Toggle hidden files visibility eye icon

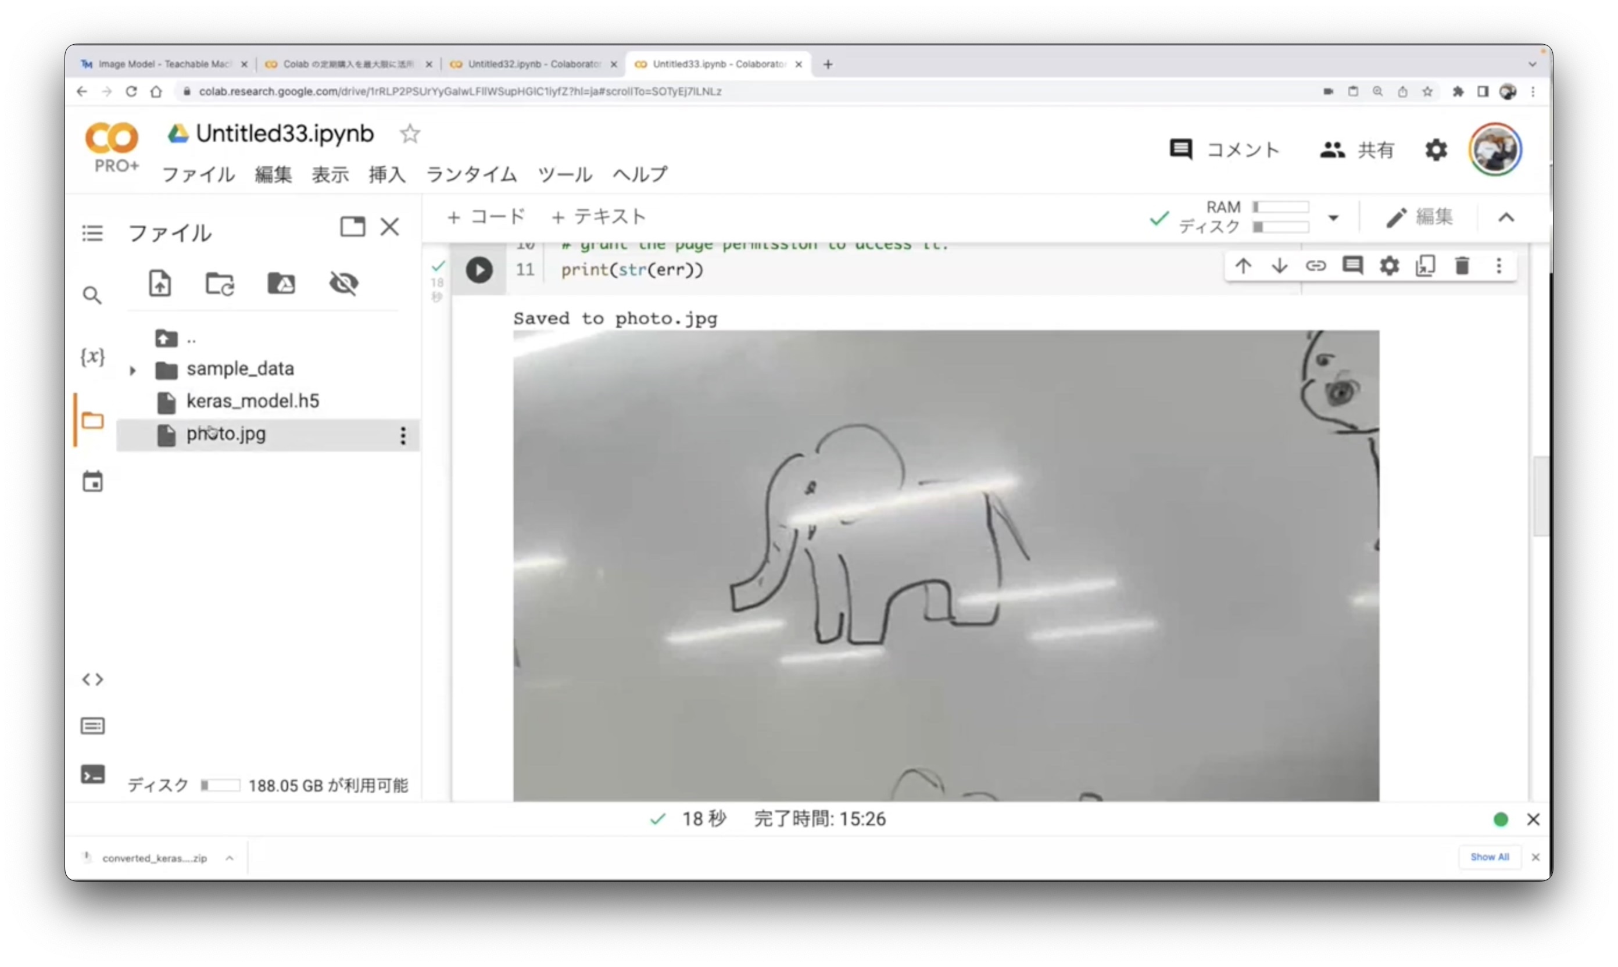pyautogui.click(x=343, y=284)
